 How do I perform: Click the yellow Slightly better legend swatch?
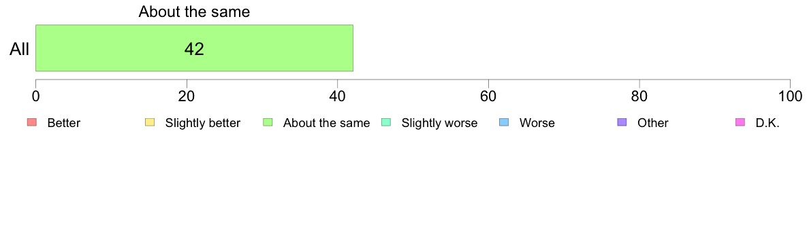tap(150, 122)
